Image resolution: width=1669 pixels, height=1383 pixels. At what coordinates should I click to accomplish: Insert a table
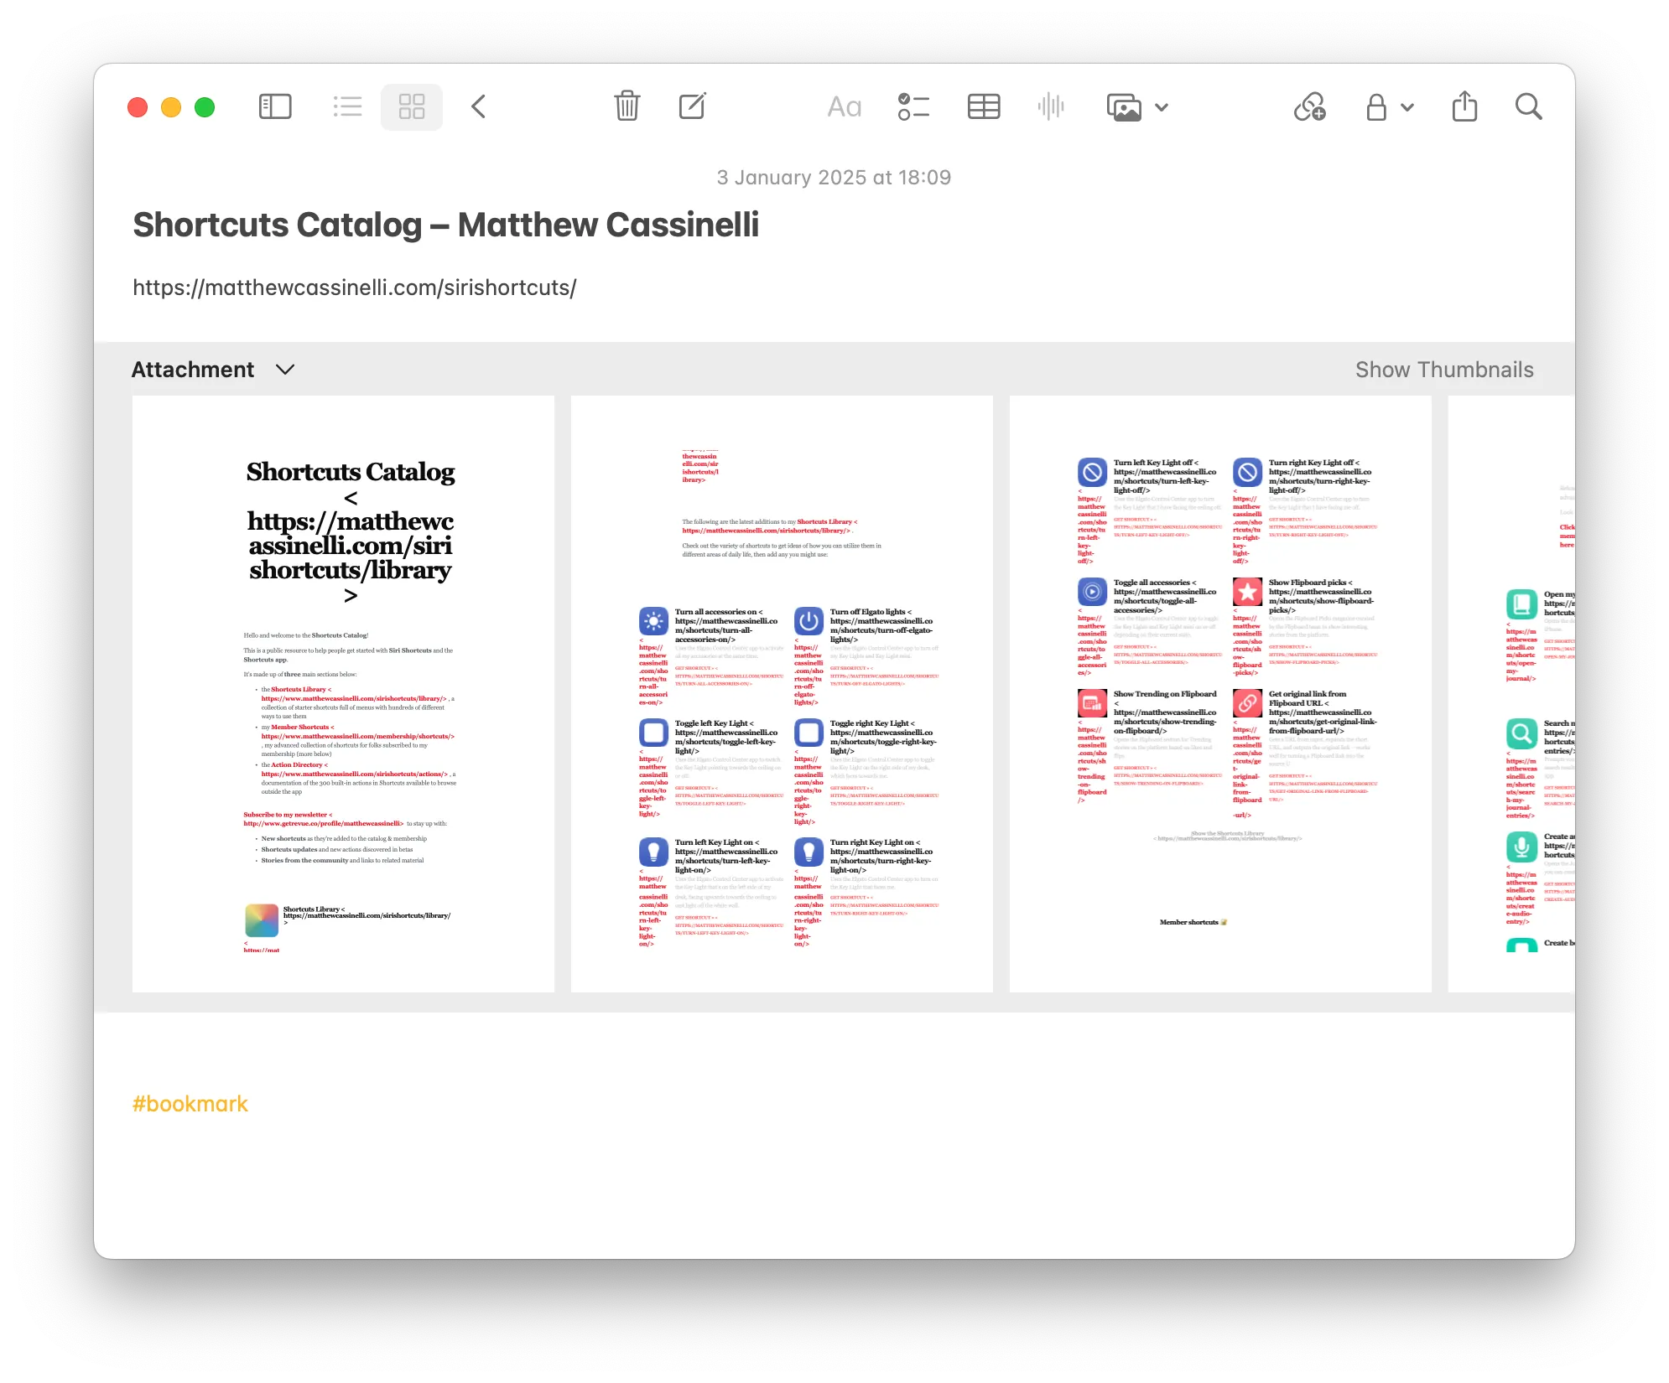(983, 107)
